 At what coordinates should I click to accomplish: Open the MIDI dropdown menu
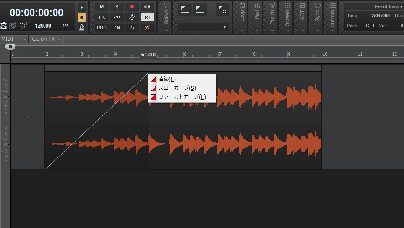coord(14,39)
